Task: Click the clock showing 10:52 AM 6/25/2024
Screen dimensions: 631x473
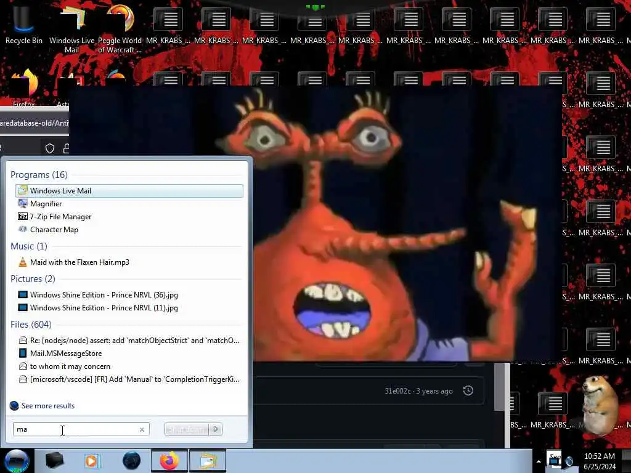Action: (x=600, y=461)
